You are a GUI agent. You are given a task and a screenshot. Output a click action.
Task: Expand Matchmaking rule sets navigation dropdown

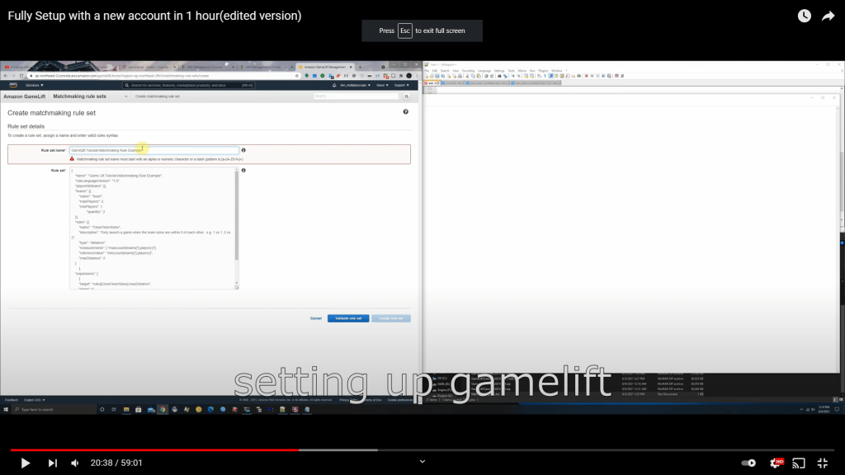pos(125,96)
